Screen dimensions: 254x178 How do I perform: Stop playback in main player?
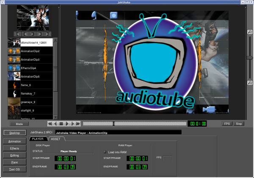tap(61, 124)
